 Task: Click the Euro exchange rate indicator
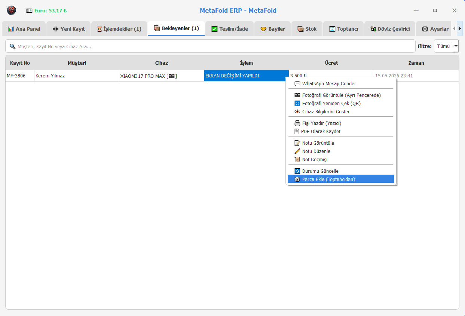pos(46,11)
